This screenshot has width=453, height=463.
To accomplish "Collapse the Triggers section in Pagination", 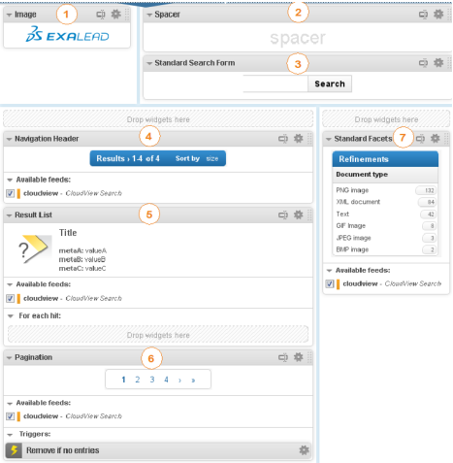I will 10,435.
